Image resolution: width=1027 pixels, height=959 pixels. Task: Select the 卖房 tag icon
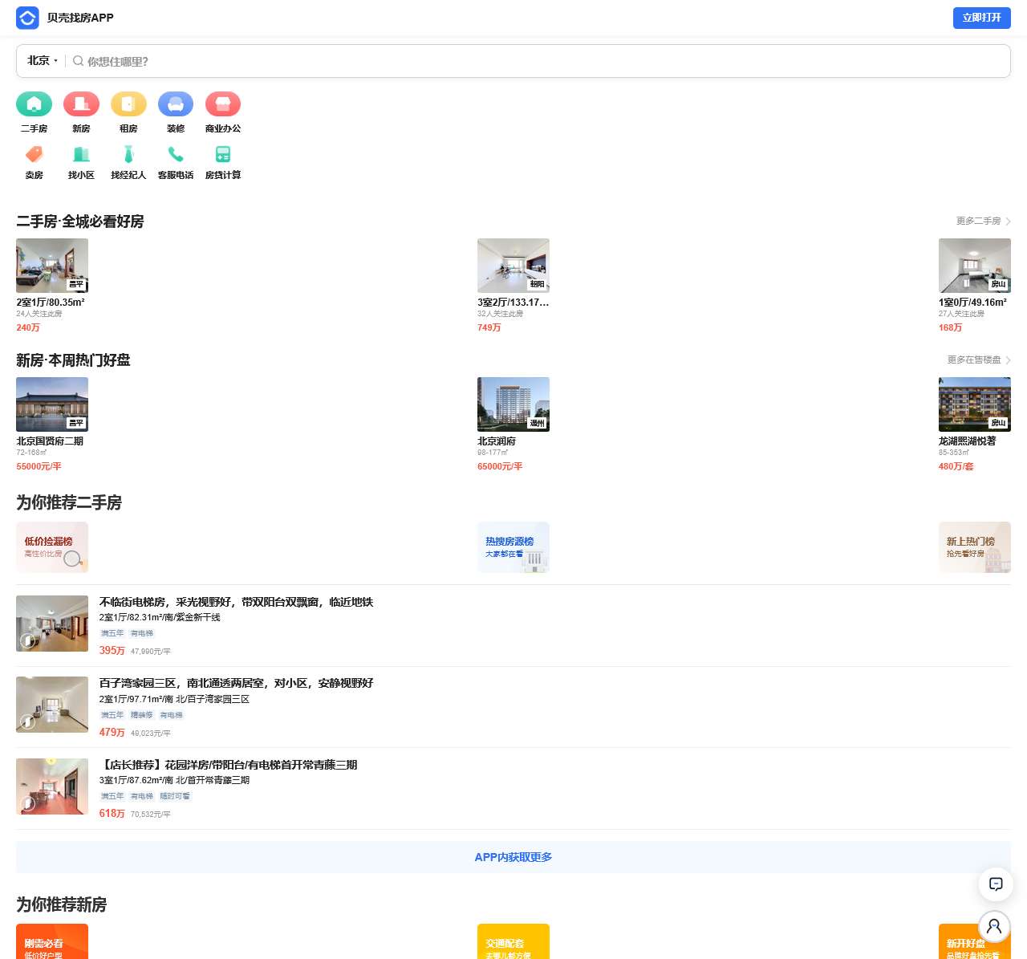tap(34, 154)
